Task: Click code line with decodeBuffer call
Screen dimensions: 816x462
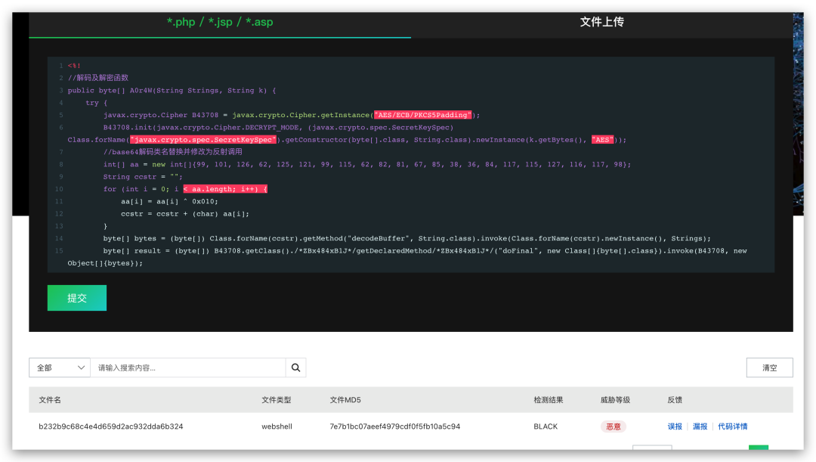Action: click(407, 238)
